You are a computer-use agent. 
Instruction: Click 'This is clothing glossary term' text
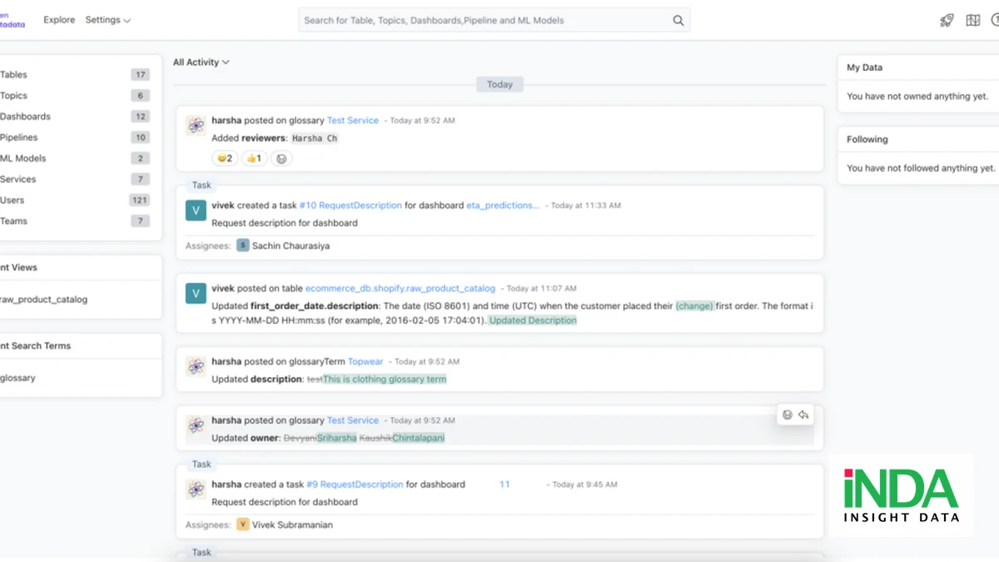tap(385, 380)
